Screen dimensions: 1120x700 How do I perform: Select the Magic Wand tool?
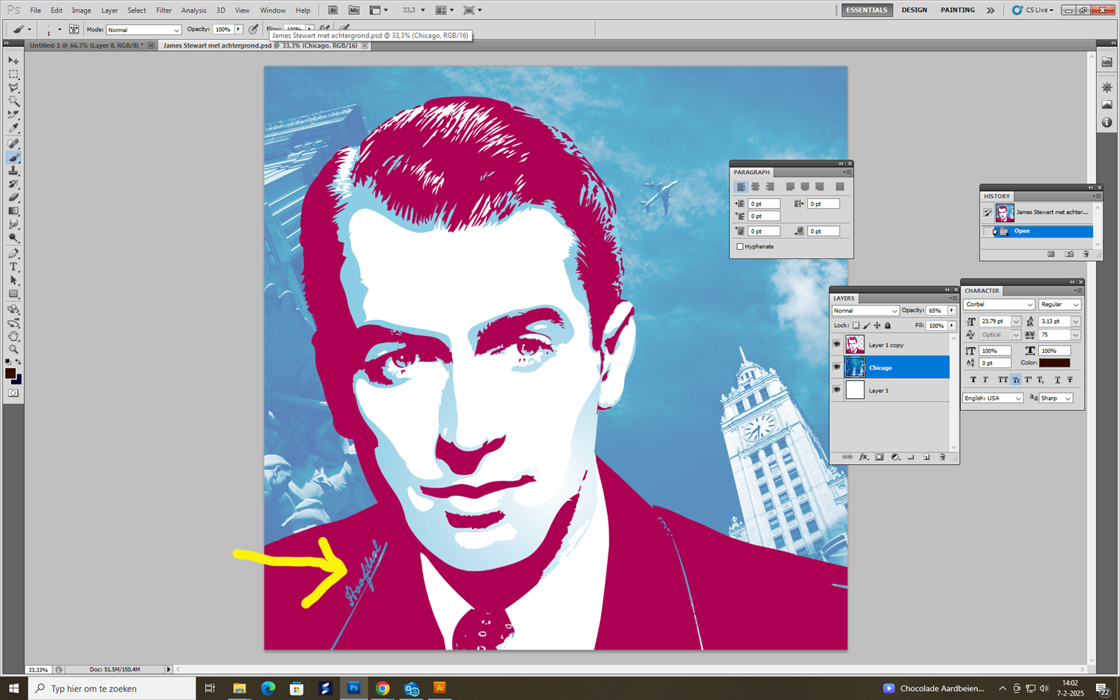[13, 101]
